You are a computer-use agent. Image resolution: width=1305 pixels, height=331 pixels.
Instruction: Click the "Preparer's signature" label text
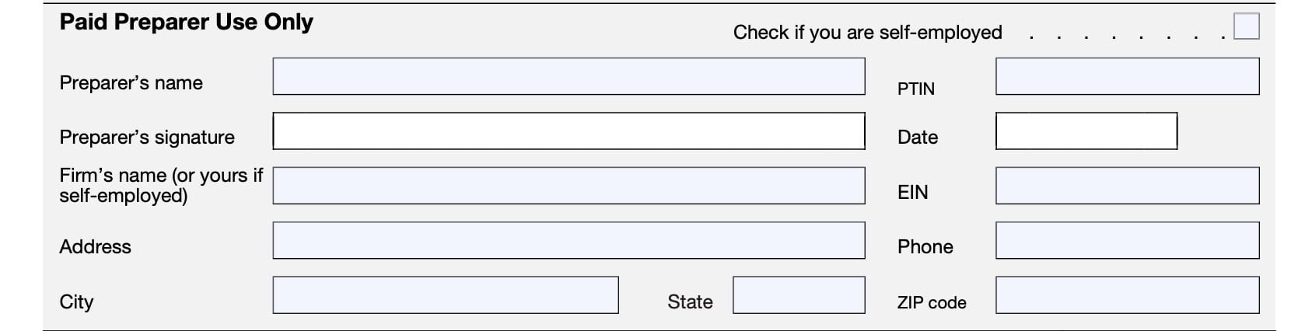point(147,138)
